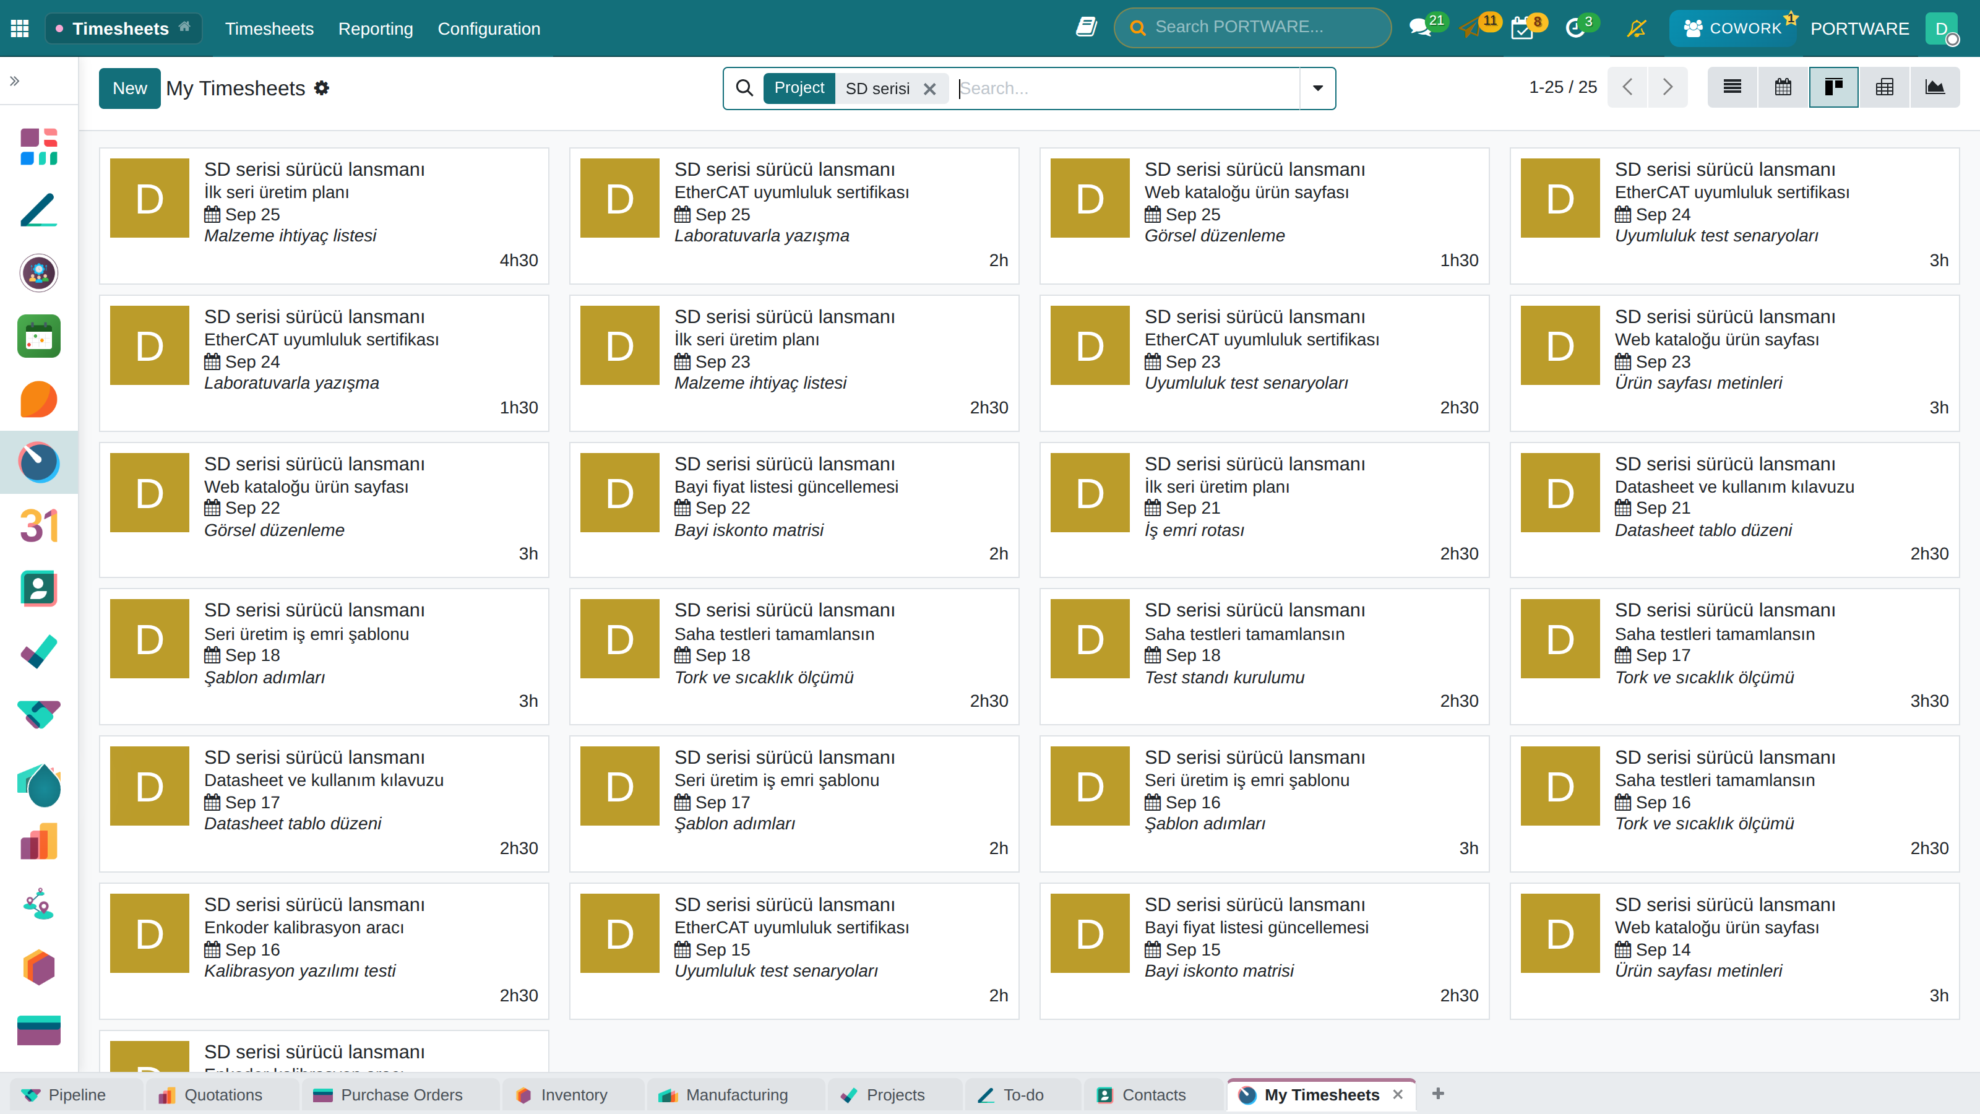Expand the search options dropdown

click(x=1317, y=88)
